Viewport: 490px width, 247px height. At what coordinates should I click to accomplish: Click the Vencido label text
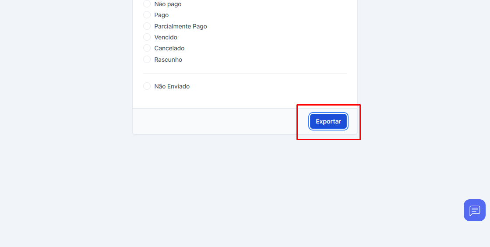166,37
